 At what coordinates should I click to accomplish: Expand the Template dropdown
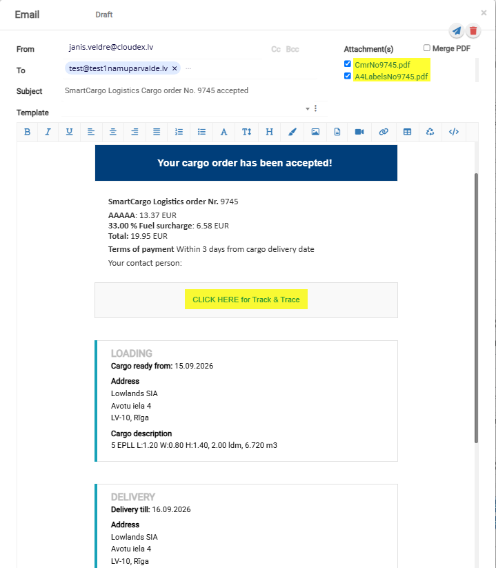[308, 108]
